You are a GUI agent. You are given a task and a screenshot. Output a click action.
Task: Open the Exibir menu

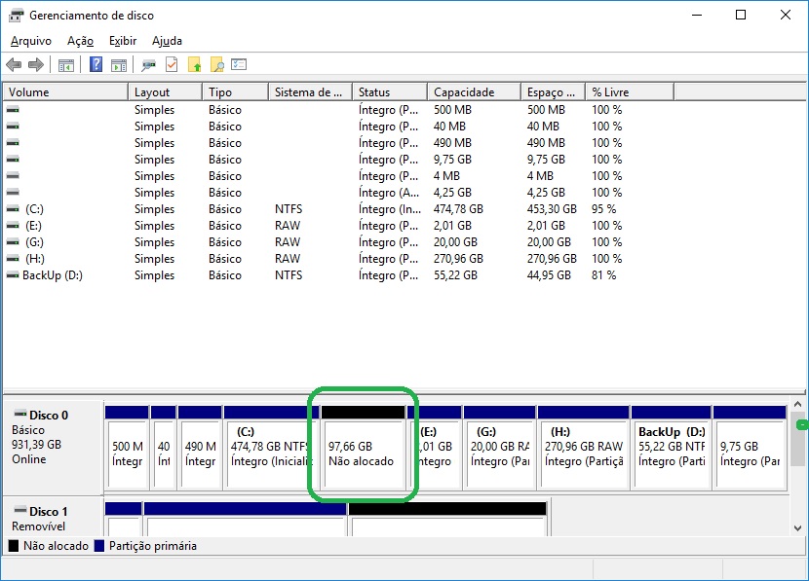(x=123, y=41)
